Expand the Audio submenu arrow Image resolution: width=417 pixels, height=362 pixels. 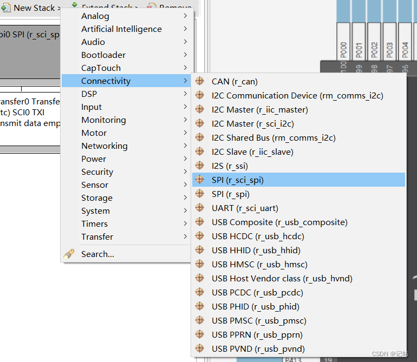coord(185,42)
